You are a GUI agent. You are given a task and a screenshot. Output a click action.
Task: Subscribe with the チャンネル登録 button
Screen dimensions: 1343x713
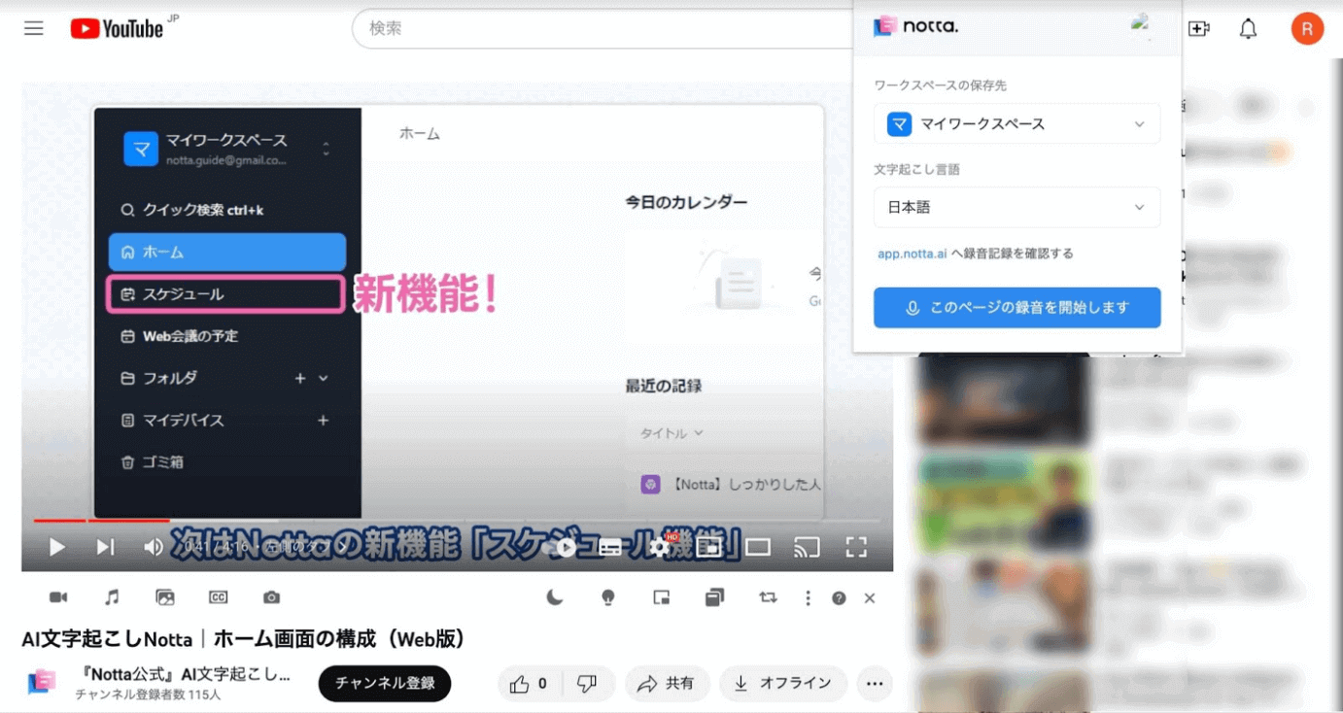[385, 683]
